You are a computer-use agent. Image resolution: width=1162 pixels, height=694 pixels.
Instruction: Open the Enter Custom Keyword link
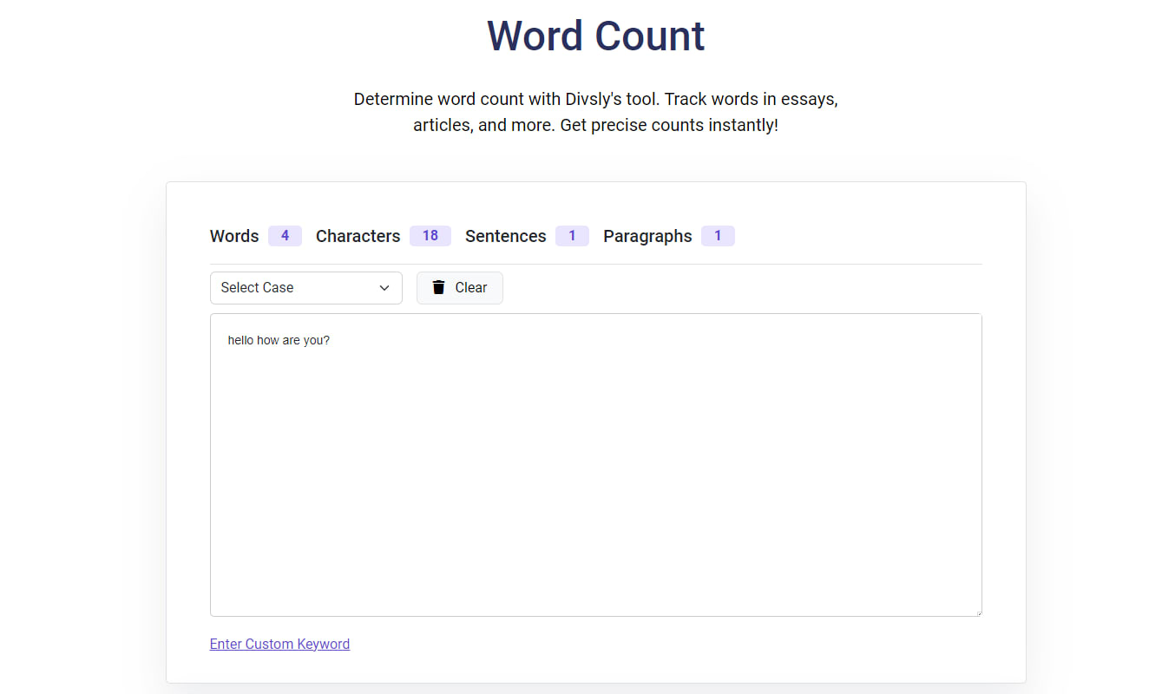[x=279, y=644]
